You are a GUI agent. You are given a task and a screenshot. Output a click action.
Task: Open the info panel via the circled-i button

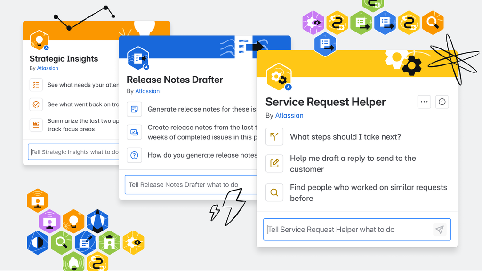click(x=442, y=102)
